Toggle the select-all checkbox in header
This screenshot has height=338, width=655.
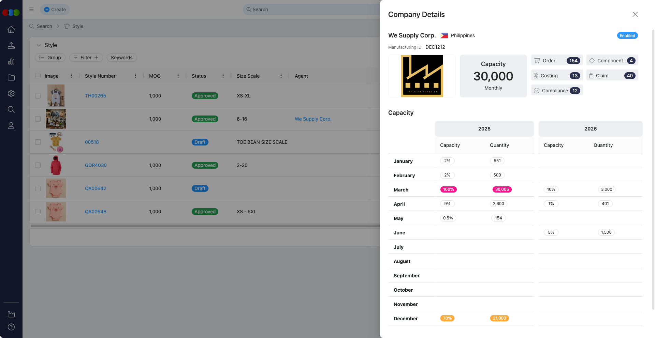coord(38,76)
